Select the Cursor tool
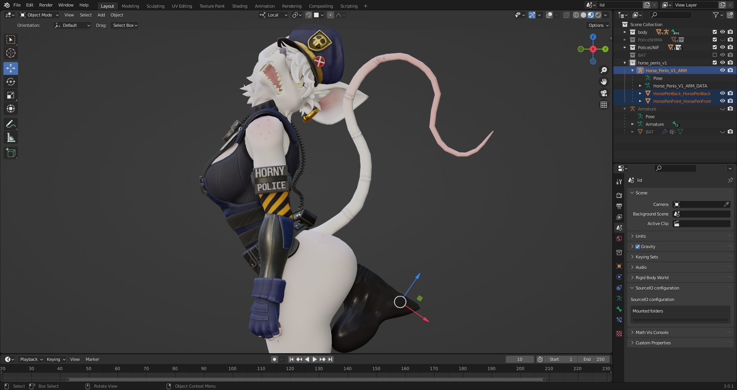 [11, 53]
